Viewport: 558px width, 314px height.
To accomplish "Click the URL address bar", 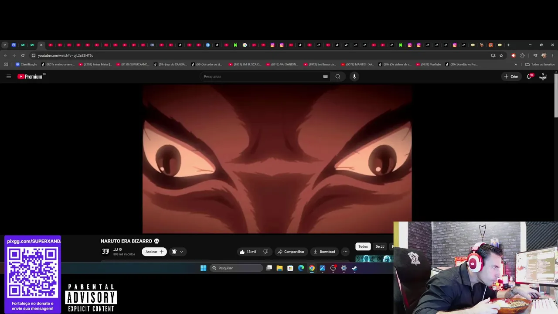I will (262, 55).
